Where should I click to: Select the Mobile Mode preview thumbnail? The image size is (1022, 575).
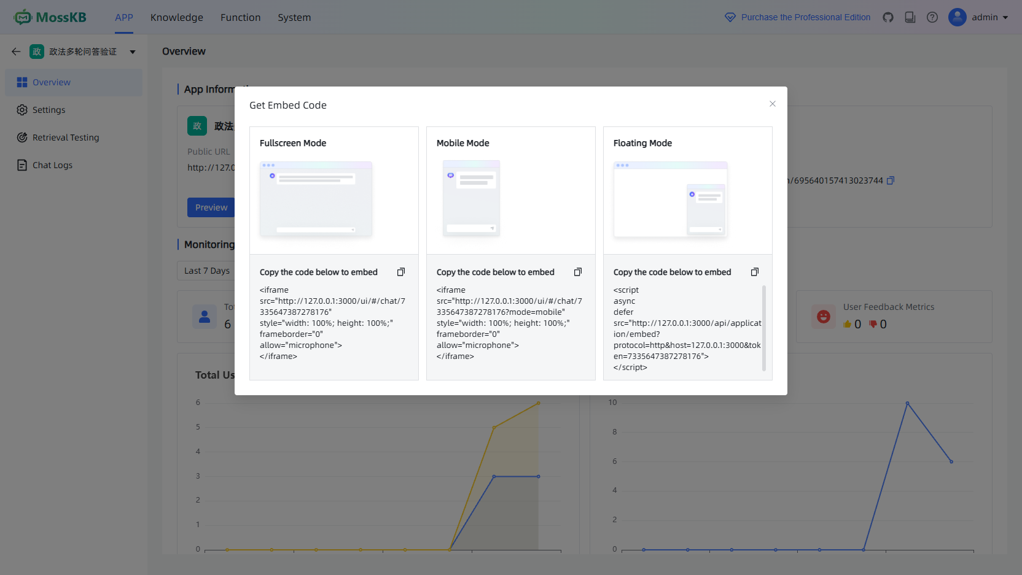coord(472,199)
